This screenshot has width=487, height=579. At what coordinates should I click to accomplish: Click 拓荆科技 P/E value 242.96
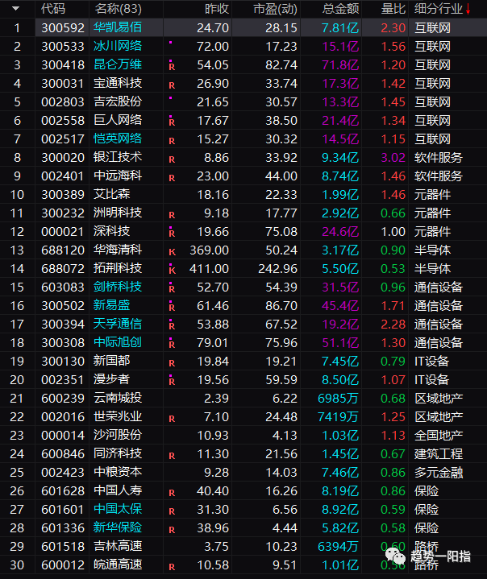[277, 268]
